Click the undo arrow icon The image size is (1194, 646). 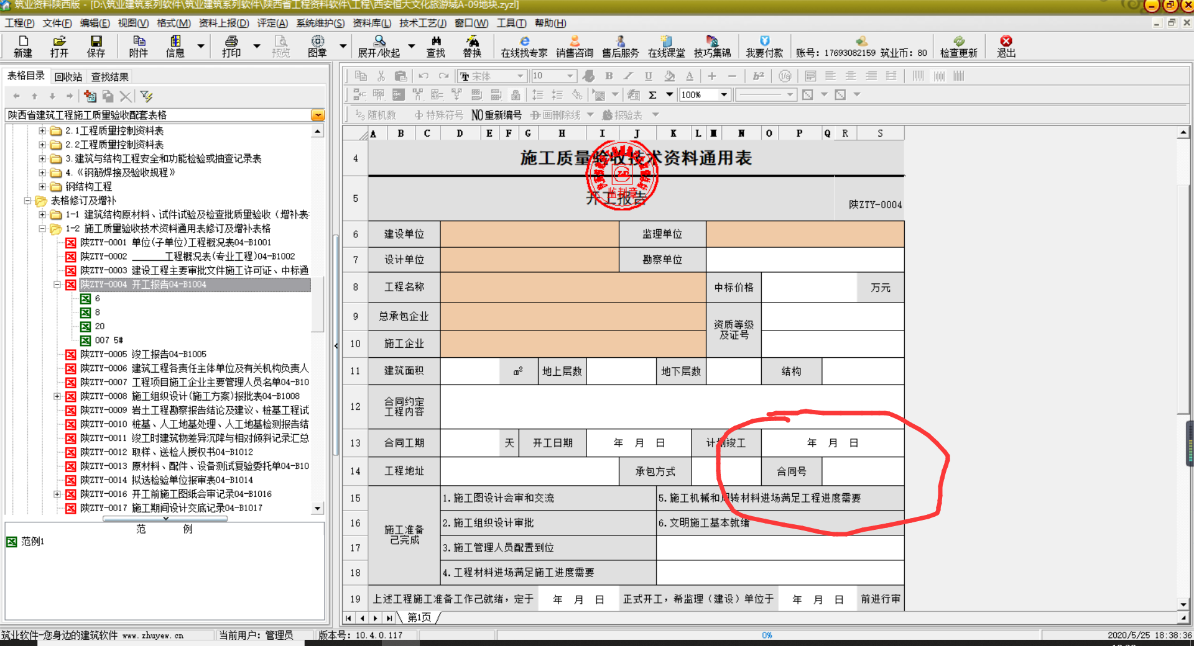point(423,76)
